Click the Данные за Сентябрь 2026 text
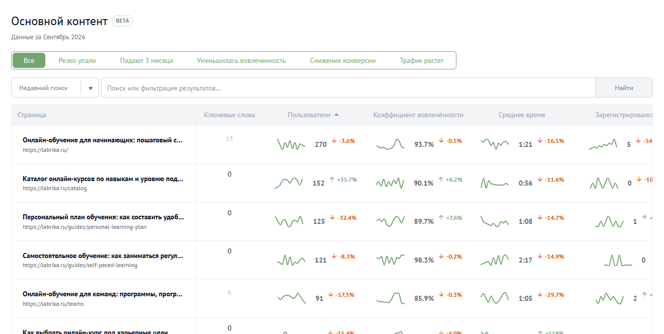The width and height of the screenshot is (664, 334). pos(48,37)
